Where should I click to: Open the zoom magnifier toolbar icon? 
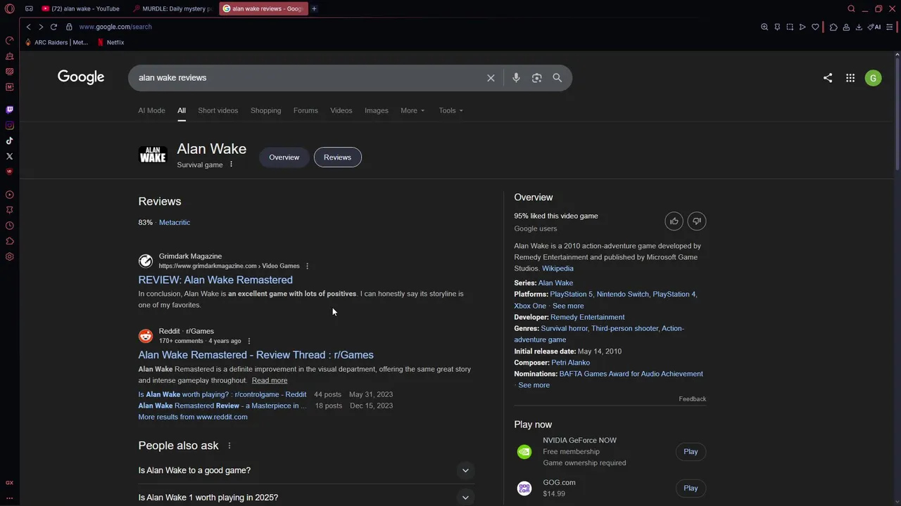pos(764,27)
